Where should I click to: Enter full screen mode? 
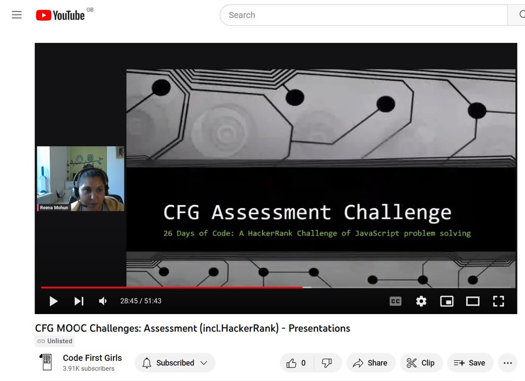click(x=499, y=301)
